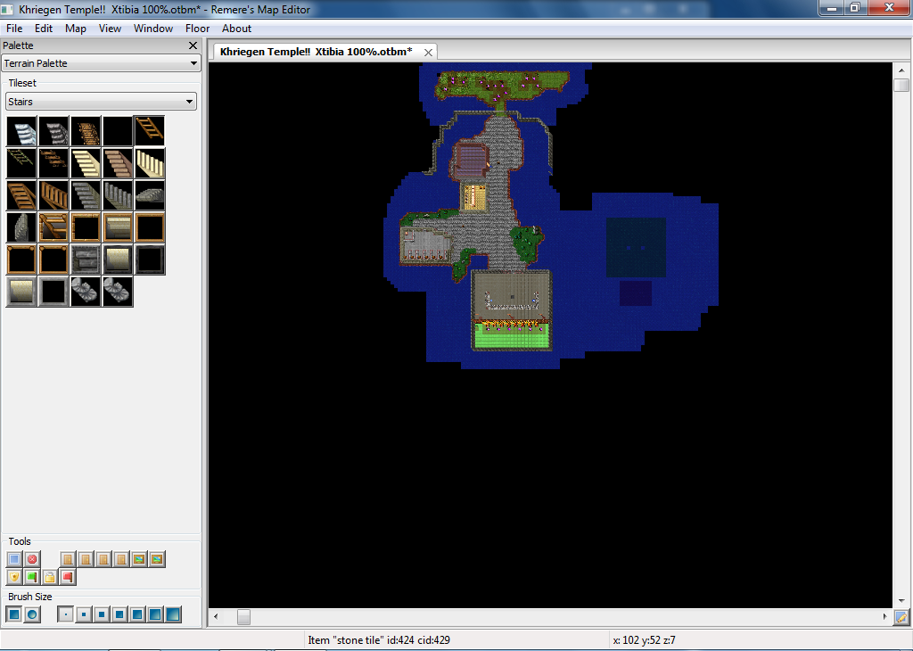Select the white marble stairs brush
Image resolution: width=913 pixels, height=651 pixels.
21,131
